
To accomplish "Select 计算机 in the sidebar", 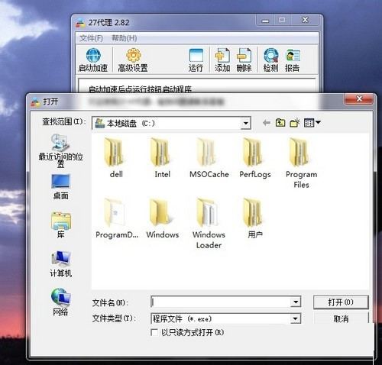I will [60, 264].
